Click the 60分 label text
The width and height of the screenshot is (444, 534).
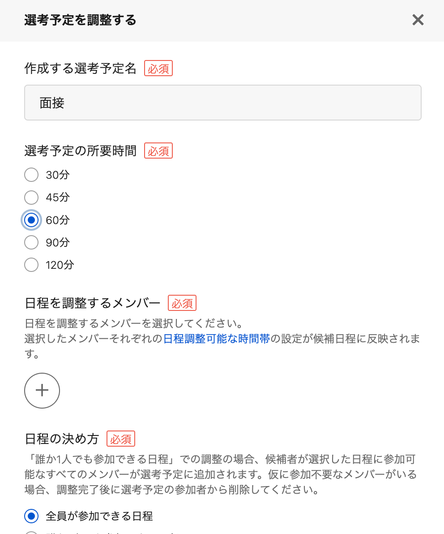(58, 220)
